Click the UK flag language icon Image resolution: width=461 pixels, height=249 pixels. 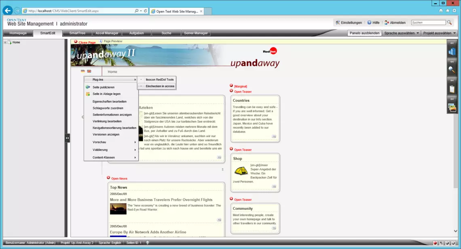click(89, 71)
